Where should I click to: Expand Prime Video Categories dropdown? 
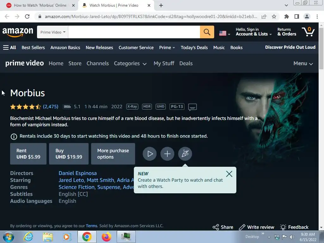click(130, 63)
